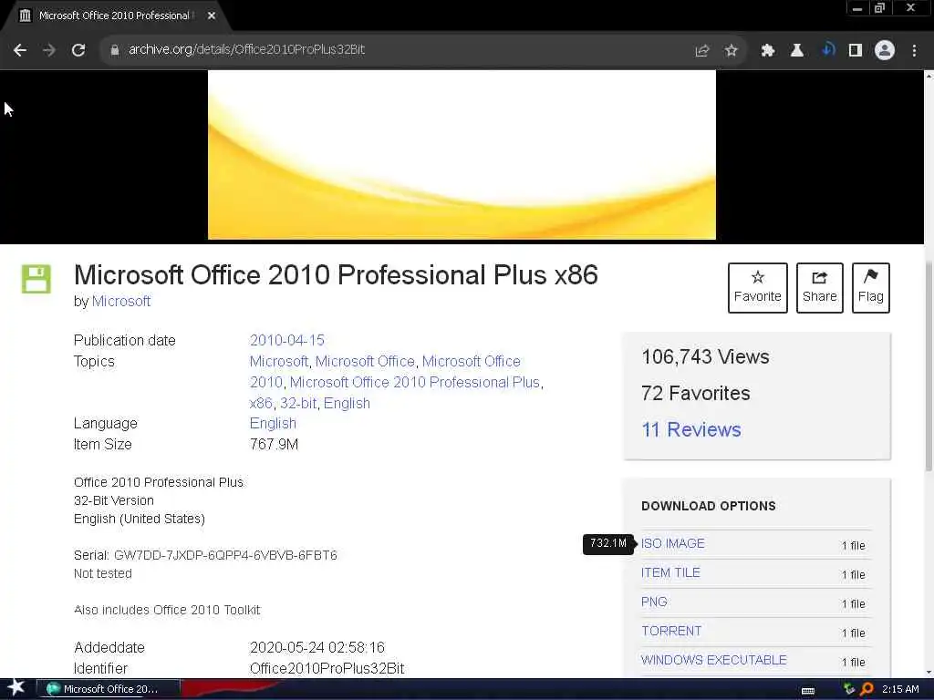The width and height of the screenshot is (934, 700).
Task: Go back to the previous page
Action: pyautogui.click(x=20, y=50)
